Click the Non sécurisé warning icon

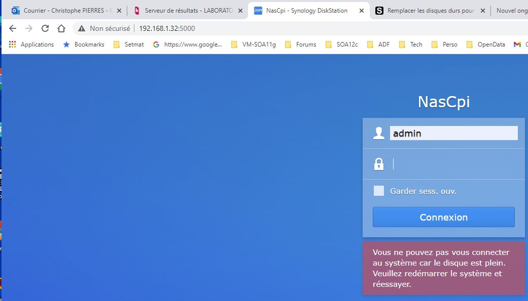pos(82,28)
